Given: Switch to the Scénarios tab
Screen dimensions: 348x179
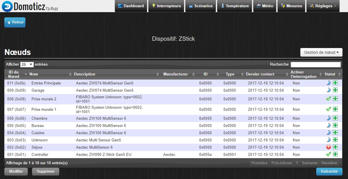Looking at the screenshot, I should 201,6.
